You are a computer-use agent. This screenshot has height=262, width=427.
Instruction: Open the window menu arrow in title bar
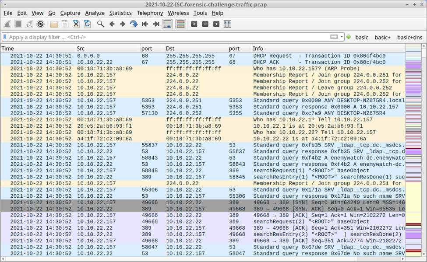click(x=5, y=5)
